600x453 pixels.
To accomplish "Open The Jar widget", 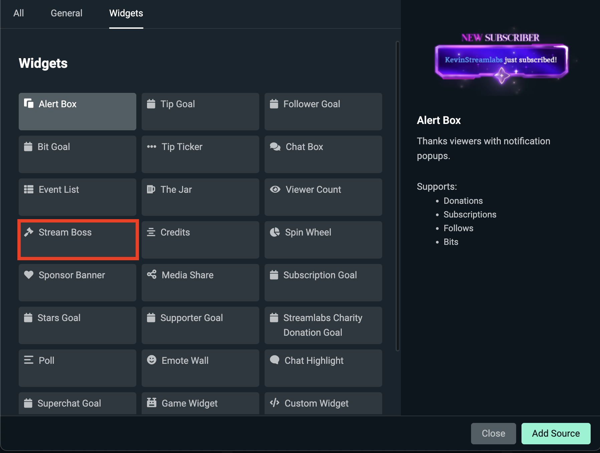I will tap(200, 197).
